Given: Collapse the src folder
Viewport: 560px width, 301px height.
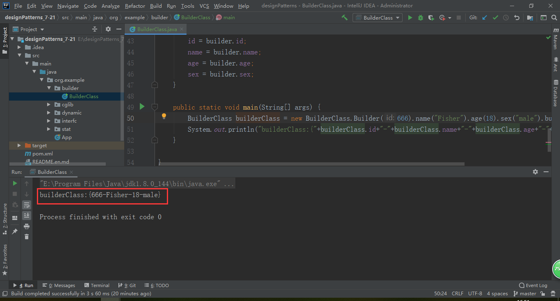Looking at the screenshot, I should (19, 56).
